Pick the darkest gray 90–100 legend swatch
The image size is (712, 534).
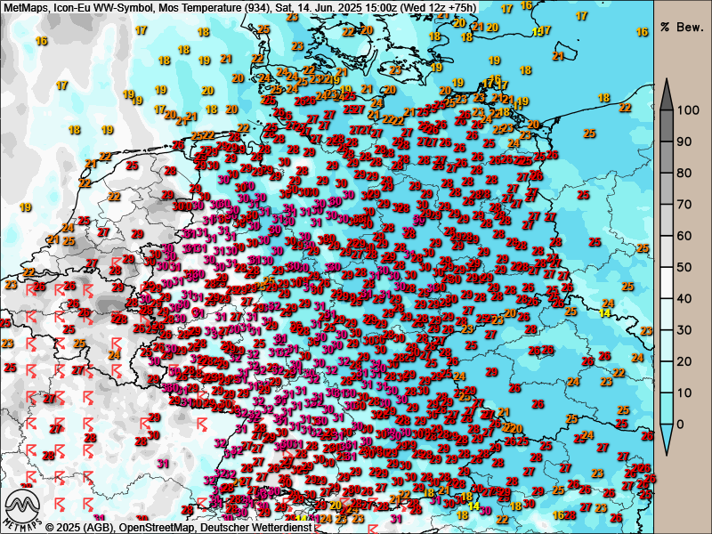666,126
